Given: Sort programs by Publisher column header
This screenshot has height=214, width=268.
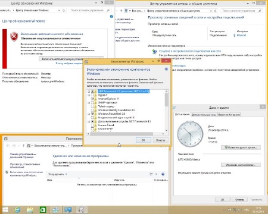Looking at the screenshot, I should (119, 180).
